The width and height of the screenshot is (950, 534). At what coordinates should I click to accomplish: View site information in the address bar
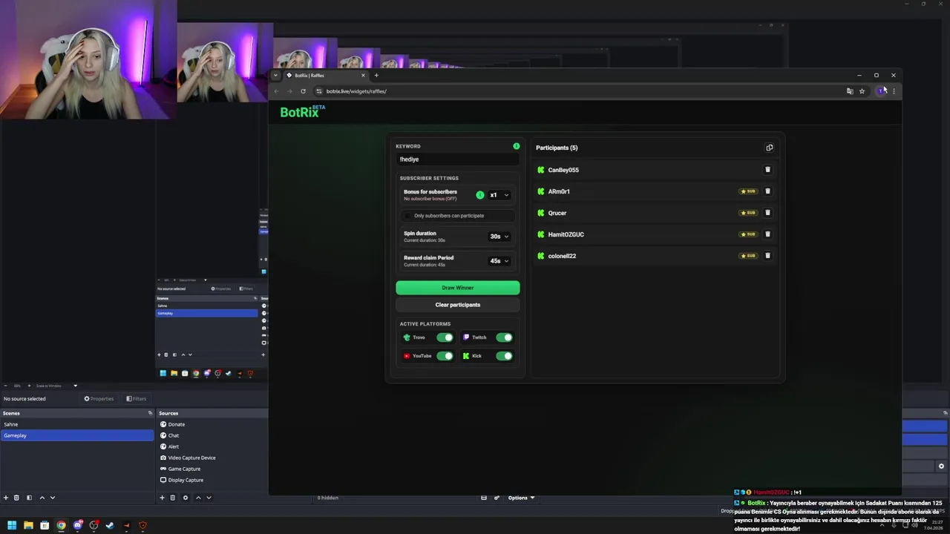tap(319, 91)
